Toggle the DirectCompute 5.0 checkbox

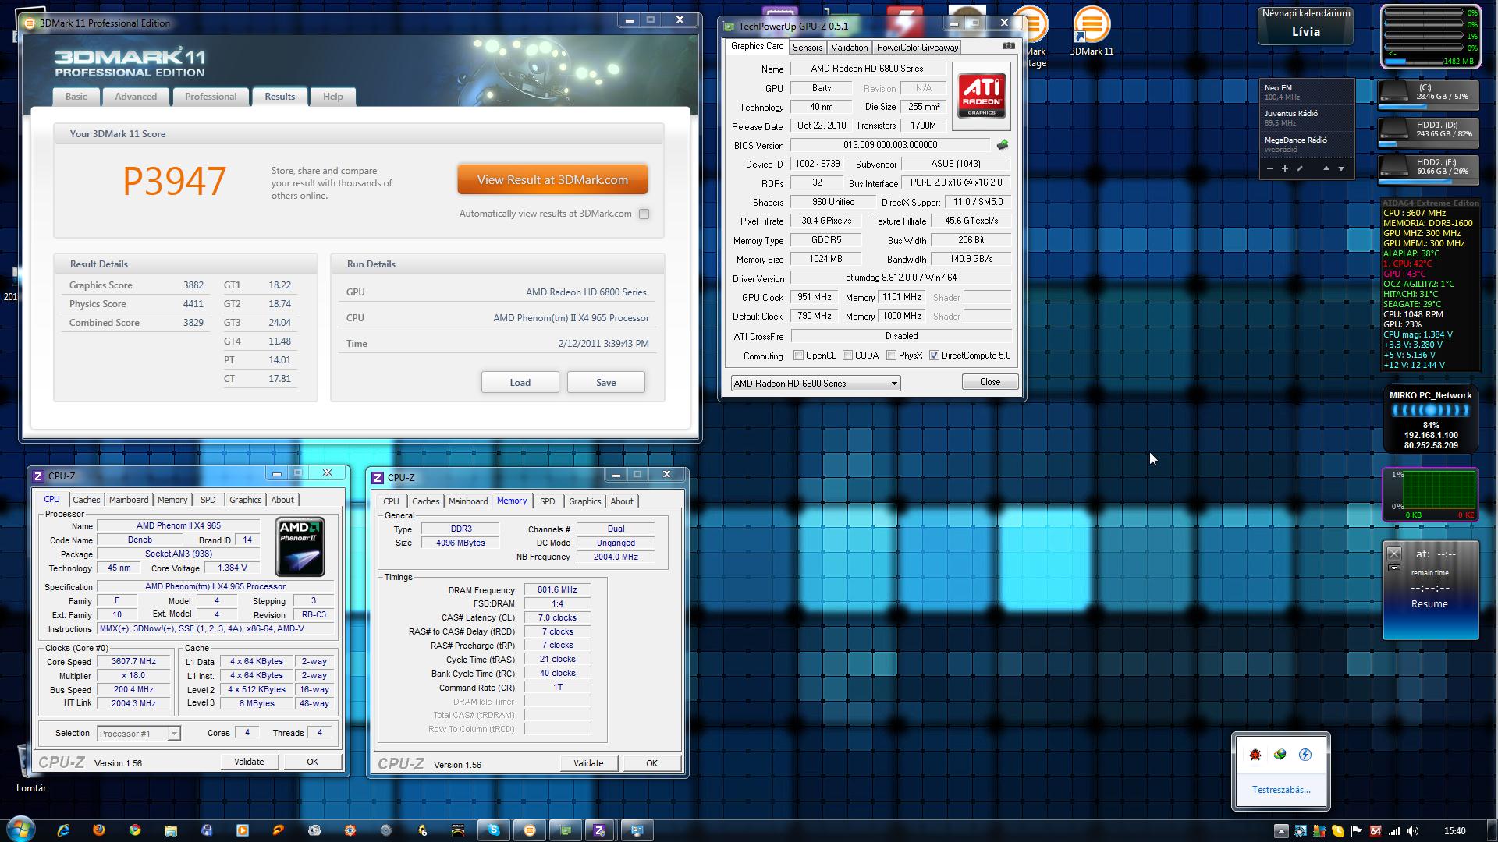(x=934, y=356)
